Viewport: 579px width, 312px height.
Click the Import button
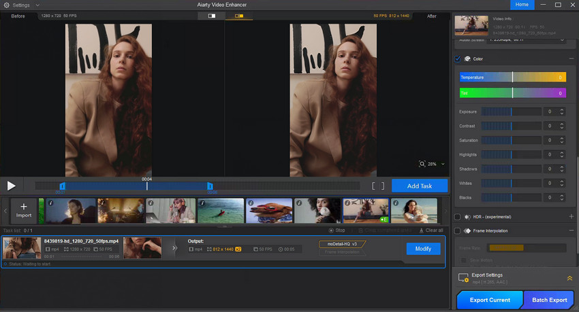(24, 211)
